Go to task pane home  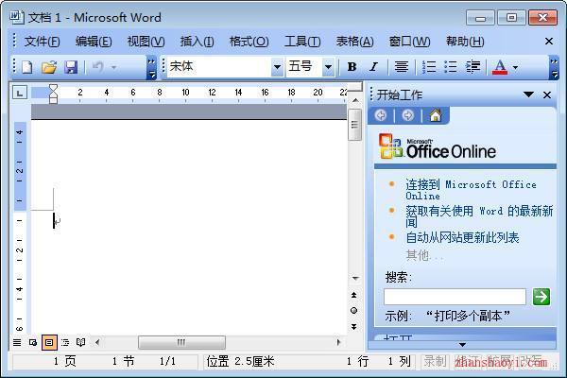[436, 115]
